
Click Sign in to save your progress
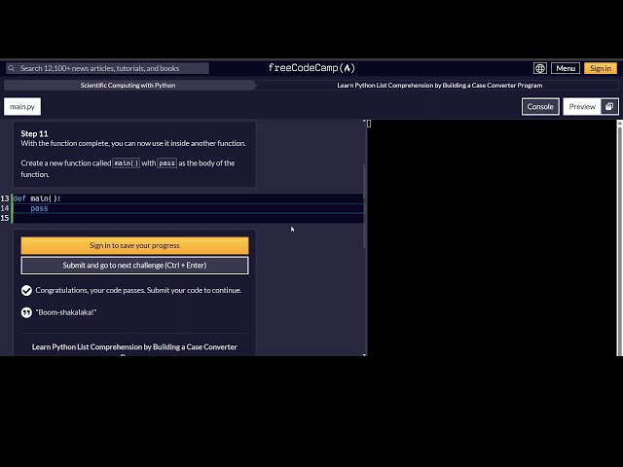pyautogui.click(x=134, y=245)
